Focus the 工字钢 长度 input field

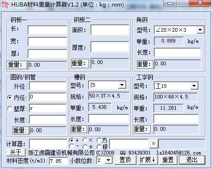176,119
